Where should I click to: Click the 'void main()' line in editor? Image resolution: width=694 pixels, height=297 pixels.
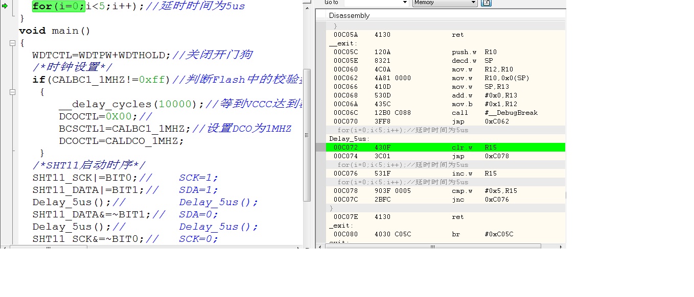pyautogui.click(x=55, y=31)
